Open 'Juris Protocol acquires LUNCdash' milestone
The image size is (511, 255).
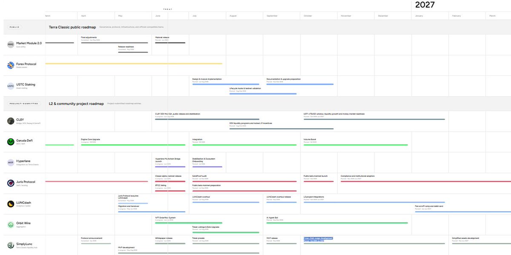[128, 197]
